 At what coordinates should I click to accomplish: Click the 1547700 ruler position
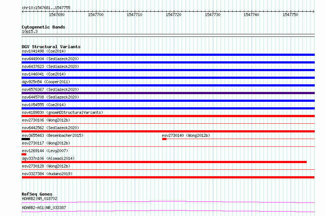coord(96,15)
